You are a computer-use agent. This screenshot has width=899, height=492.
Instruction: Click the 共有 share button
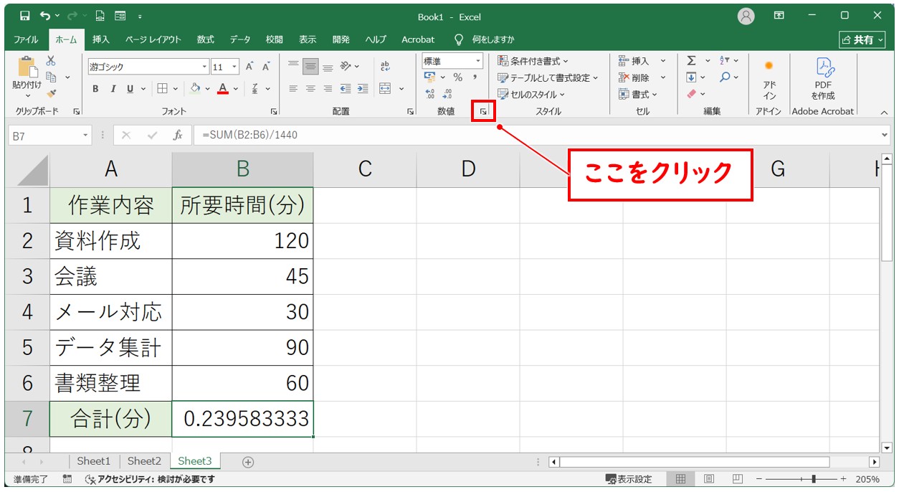(863, 39)
